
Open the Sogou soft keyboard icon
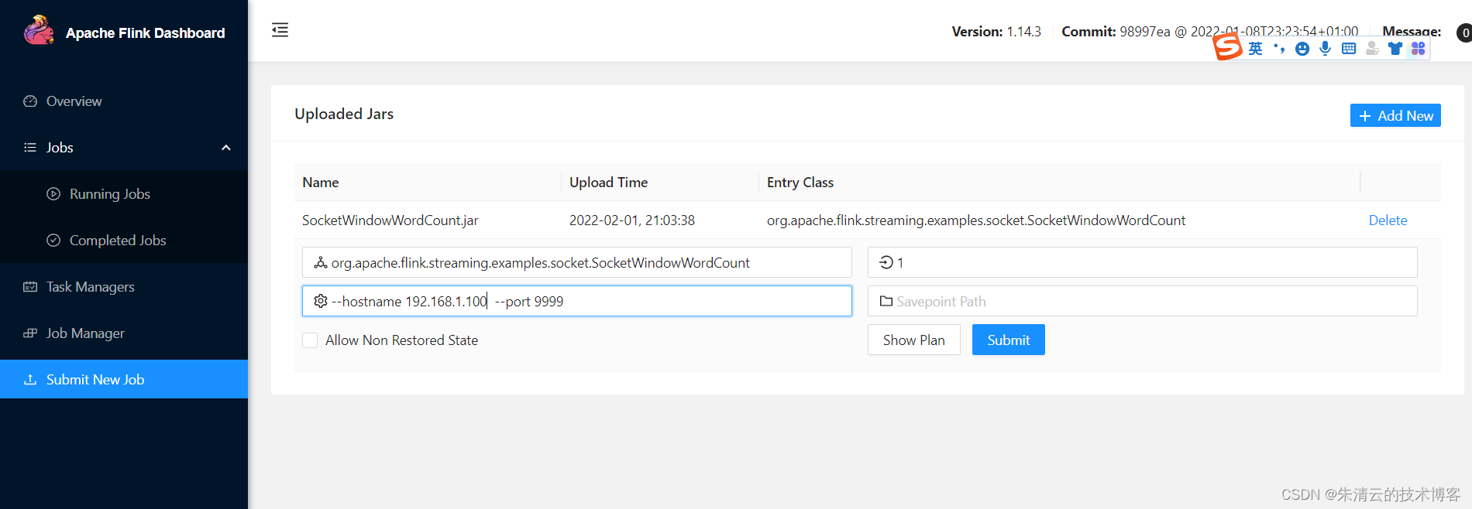(1349, 49)
